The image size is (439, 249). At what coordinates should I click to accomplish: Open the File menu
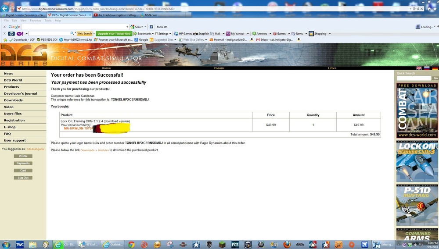pos(7,21)
